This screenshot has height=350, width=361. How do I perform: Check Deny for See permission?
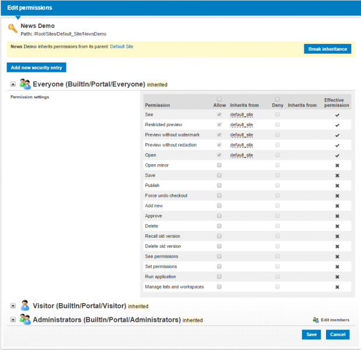point(278,115)
